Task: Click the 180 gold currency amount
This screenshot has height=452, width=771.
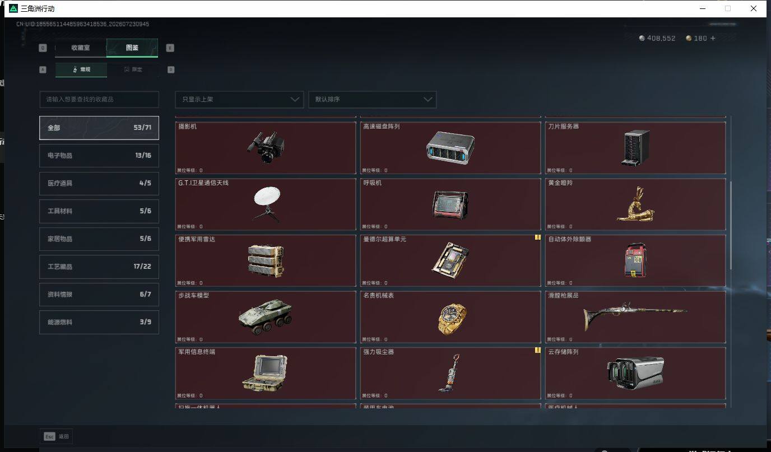Action: 700,38
